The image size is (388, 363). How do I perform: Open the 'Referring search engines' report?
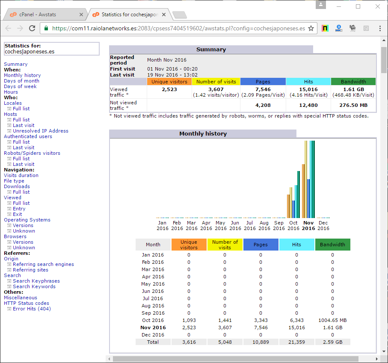coord(44,264)
